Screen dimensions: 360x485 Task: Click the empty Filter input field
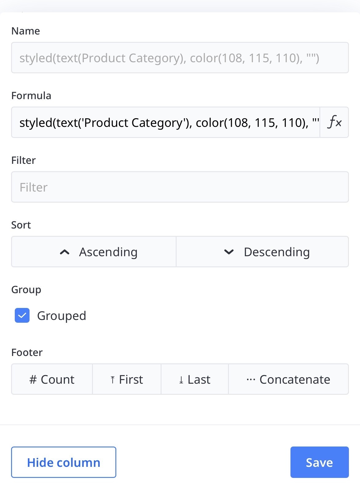coord(180,187)
